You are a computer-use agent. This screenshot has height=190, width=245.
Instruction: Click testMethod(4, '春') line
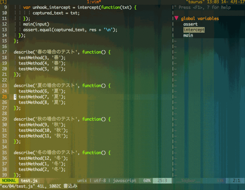pos(42,63)
